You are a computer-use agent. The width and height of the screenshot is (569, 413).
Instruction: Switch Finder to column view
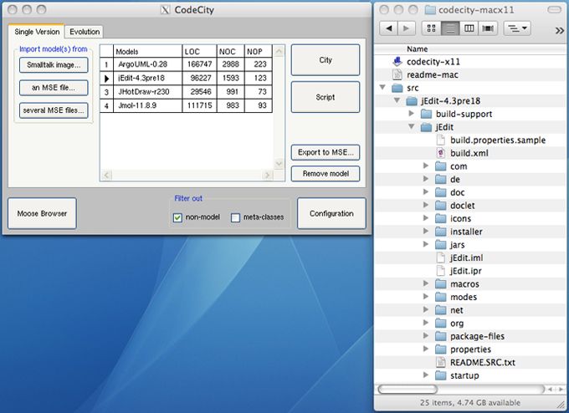pyautogui.click(x=469, y=28)
